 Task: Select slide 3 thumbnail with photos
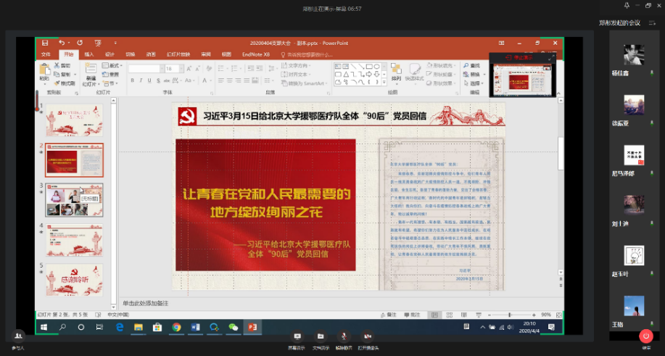(x=75, y=199)
